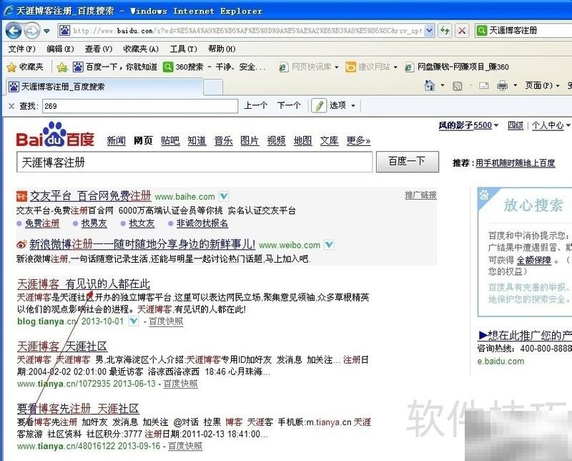Go to Baidu 音乐 category
The image size is (572, 461).
[223, 140]
